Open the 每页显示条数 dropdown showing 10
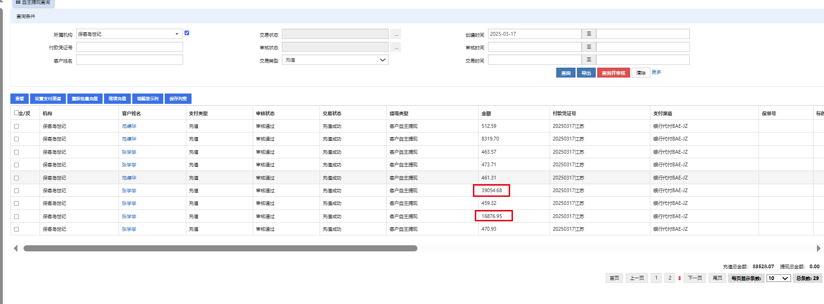This screenshot has width=824, height=304. point(778,278)
